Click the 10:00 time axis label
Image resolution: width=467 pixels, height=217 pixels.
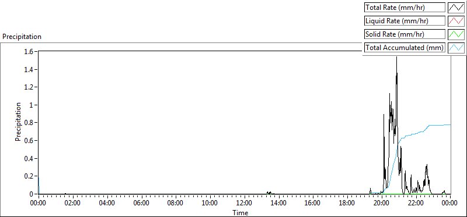[210, 204]
